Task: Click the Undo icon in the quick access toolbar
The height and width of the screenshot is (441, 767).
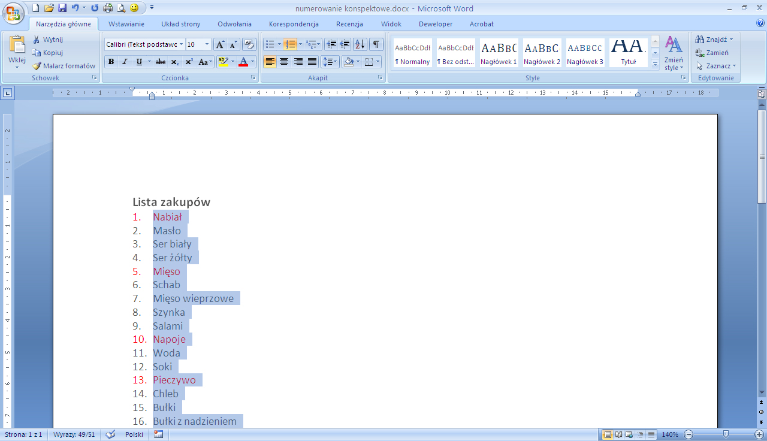Action: tap(75, 8)
